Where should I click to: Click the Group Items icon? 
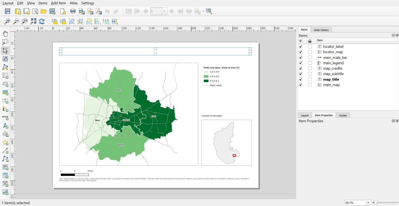pyautogui.click(x=72, y=22)
